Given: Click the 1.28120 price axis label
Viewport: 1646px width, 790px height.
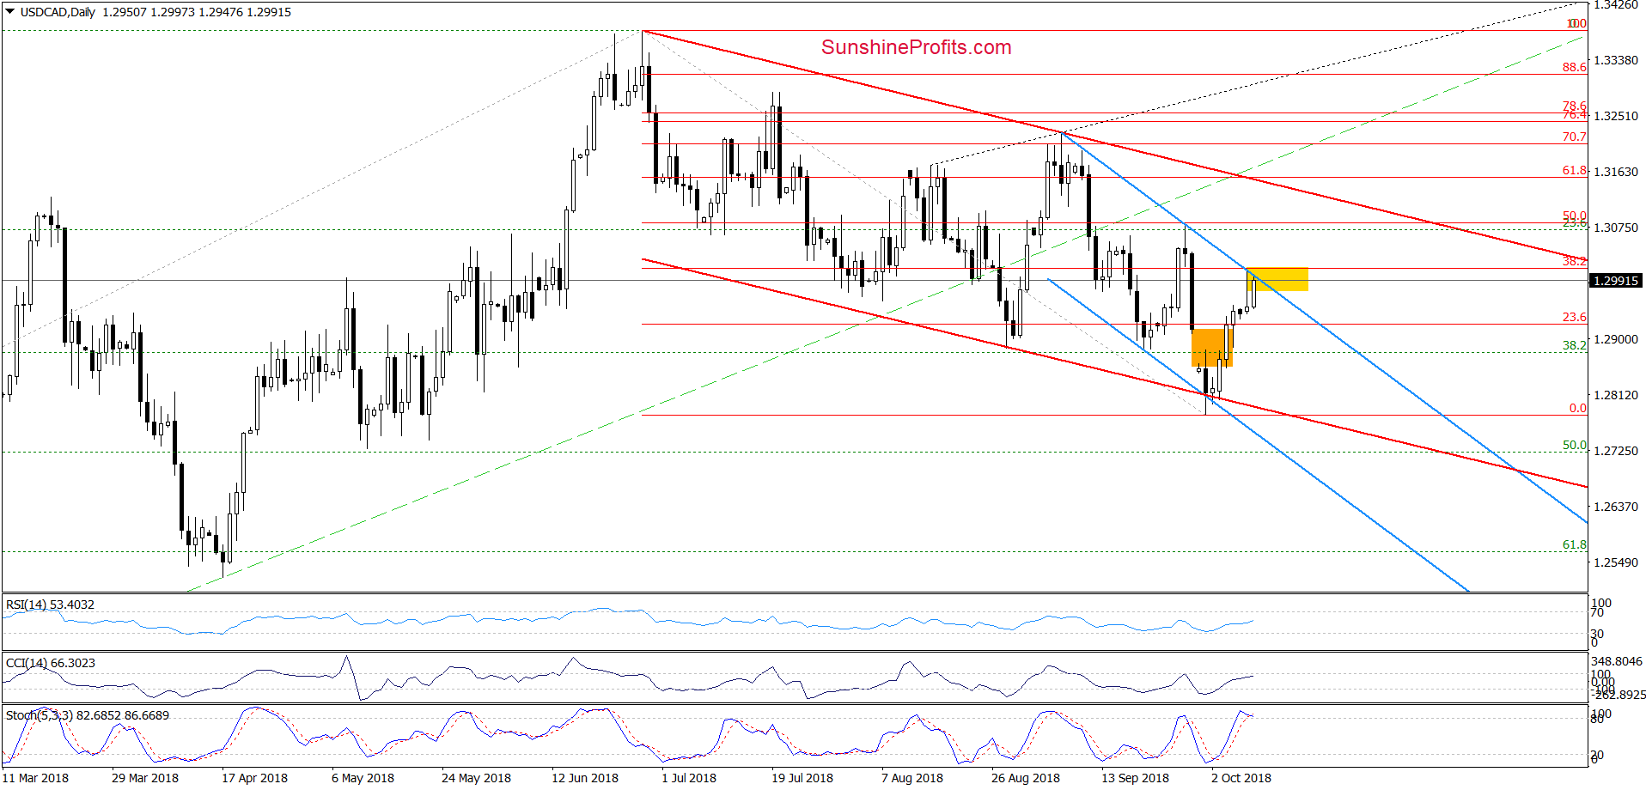Looking at the screenshot, I should [x=1616, y=395].
